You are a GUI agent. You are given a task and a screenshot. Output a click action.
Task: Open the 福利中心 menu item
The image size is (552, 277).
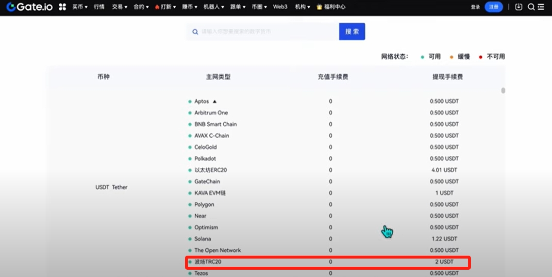click(x=331, y=7)
